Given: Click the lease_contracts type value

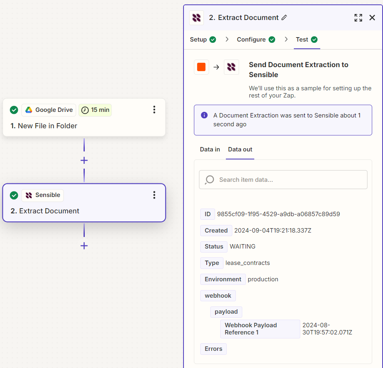Looking at the screenshot, I should [x=248, y=263].
